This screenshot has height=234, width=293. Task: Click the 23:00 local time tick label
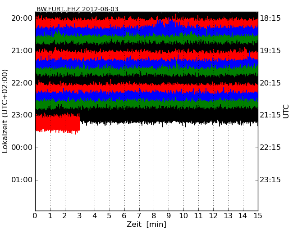pyautogui.click(x=22, y=115)
